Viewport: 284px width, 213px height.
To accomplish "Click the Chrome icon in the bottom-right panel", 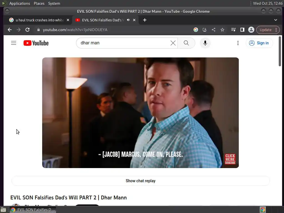I will point(263,210).
